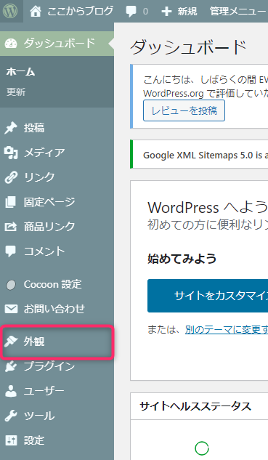Open the 更新 submenu item
The image size is (268, 460).
pyautogui.click(x=16, y=92)
